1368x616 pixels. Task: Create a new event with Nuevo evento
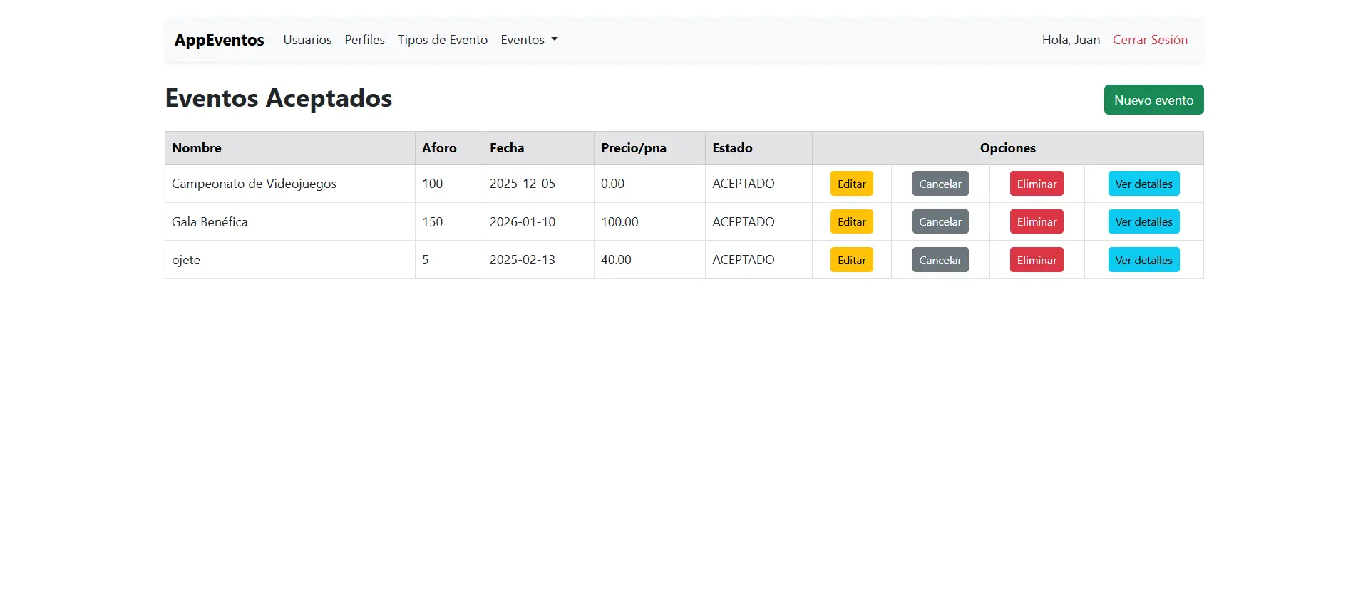[x=1153, y=100]
